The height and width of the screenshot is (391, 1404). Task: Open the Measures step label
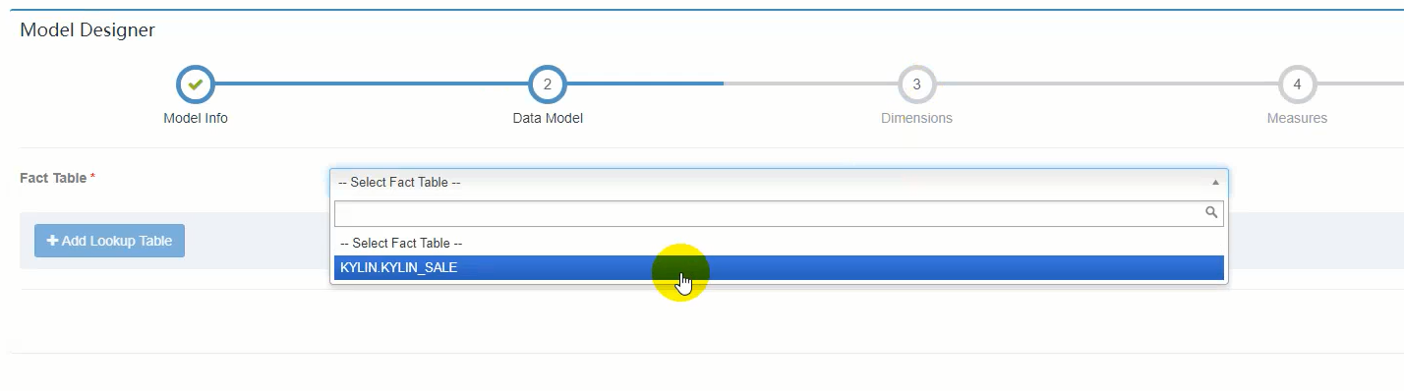(x=1297, y=118)
